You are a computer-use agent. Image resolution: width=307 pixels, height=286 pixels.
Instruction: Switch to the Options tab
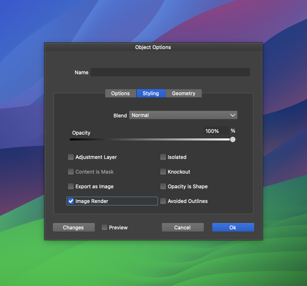tap(120, 94)
